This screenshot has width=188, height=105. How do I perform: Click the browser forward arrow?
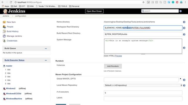click(7, 2)
